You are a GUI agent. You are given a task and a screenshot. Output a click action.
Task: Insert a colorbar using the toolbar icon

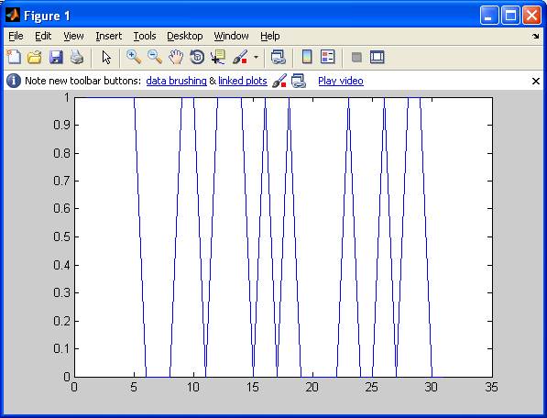tap(307, 57)
